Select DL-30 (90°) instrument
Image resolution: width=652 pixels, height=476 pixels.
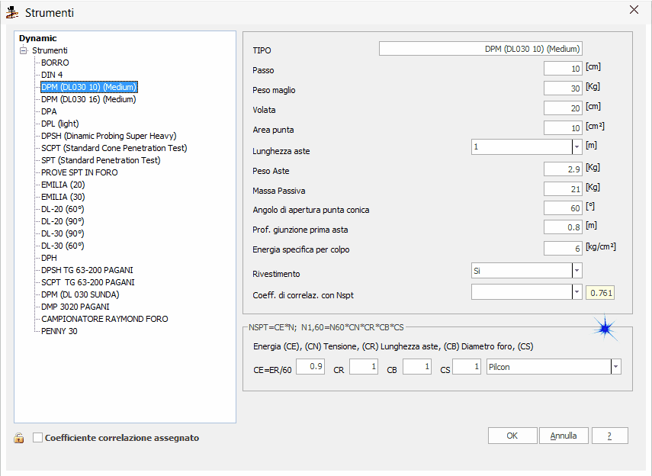63,233
